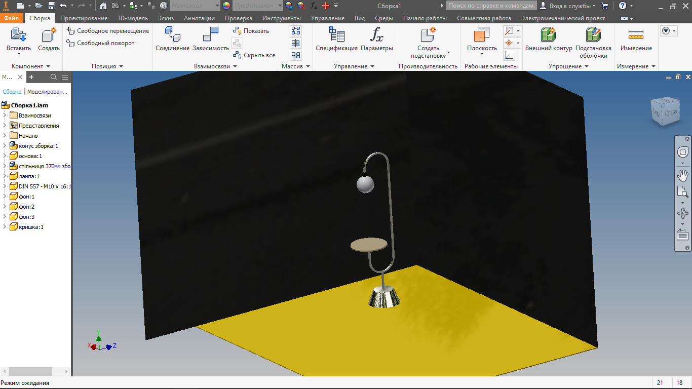Viewport: 692px width, 389px height.
Task: Expand the Взаимосвязи folder
Action: [x=5, y=115]
